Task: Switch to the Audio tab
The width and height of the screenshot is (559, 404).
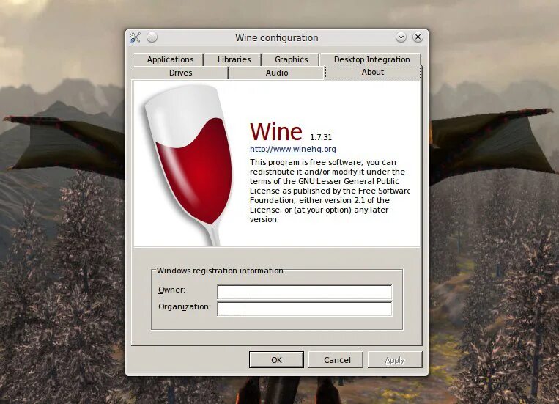Action: (277, 73)
